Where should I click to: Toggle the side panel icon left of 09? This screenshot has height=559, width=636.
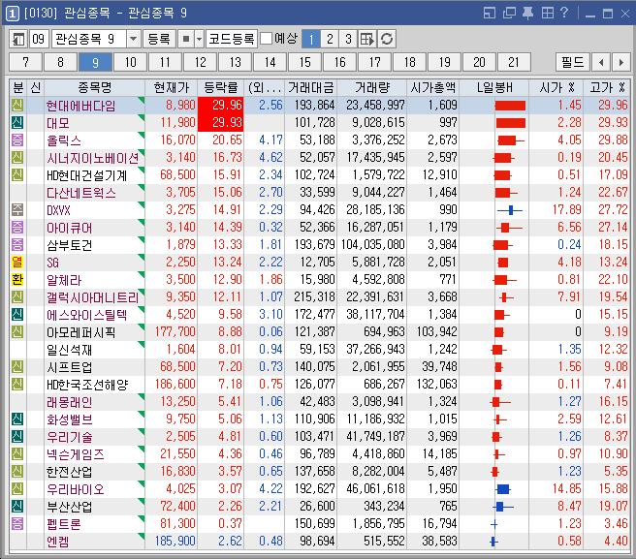coord(17,39)
